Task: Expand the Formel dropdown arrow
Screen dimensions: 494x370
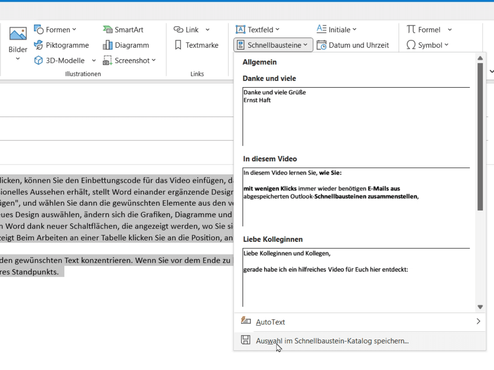Action: [450, 30]
